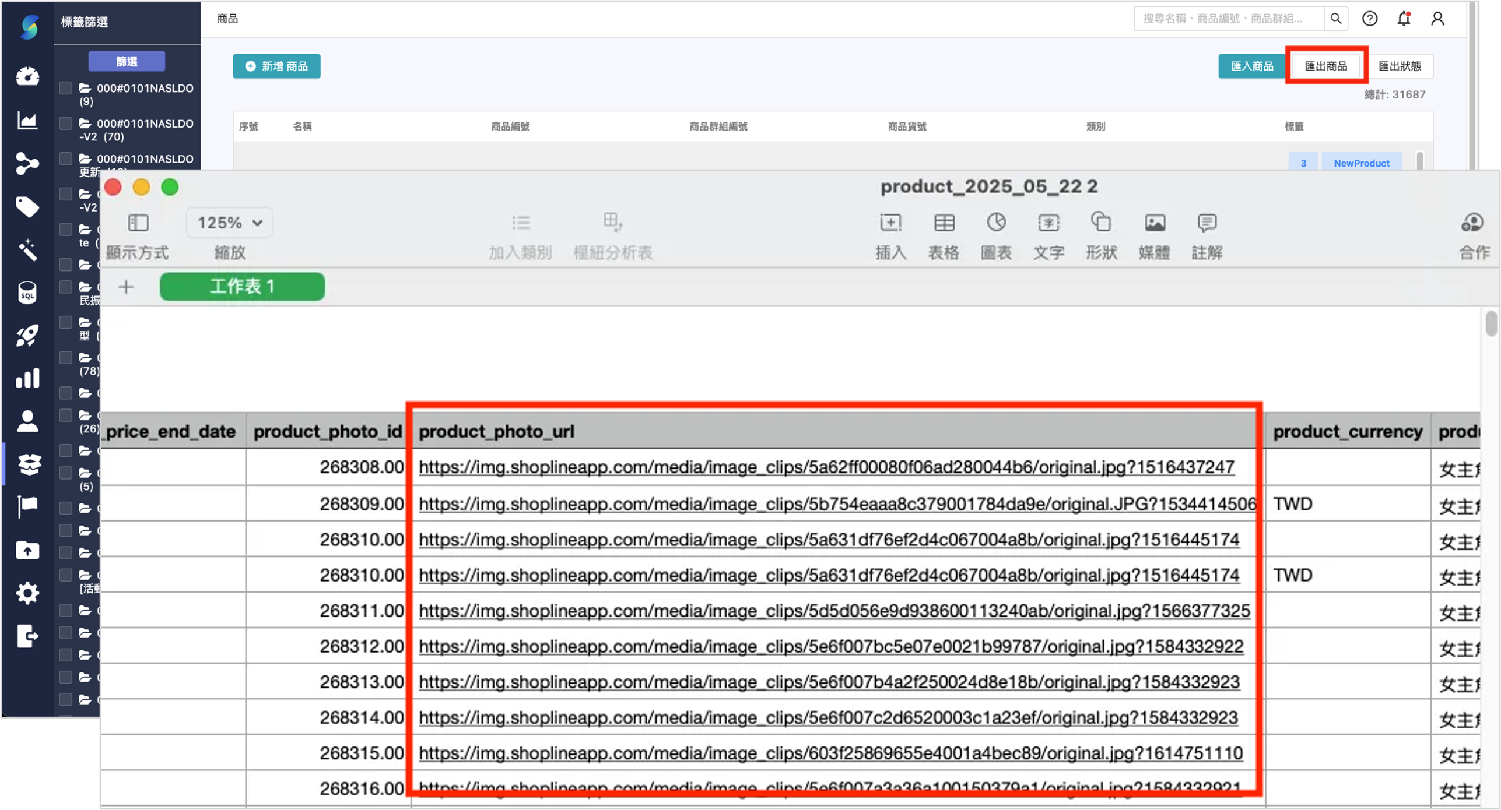The height and width of the screenshot is (810, 1501).
Task: Click the Collaborate (合作) icon
Action: pos(1473,223)
